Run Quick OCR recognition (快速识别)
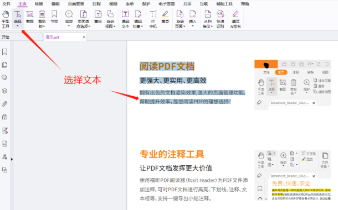338x210 pixels. [x=221, y=19]
